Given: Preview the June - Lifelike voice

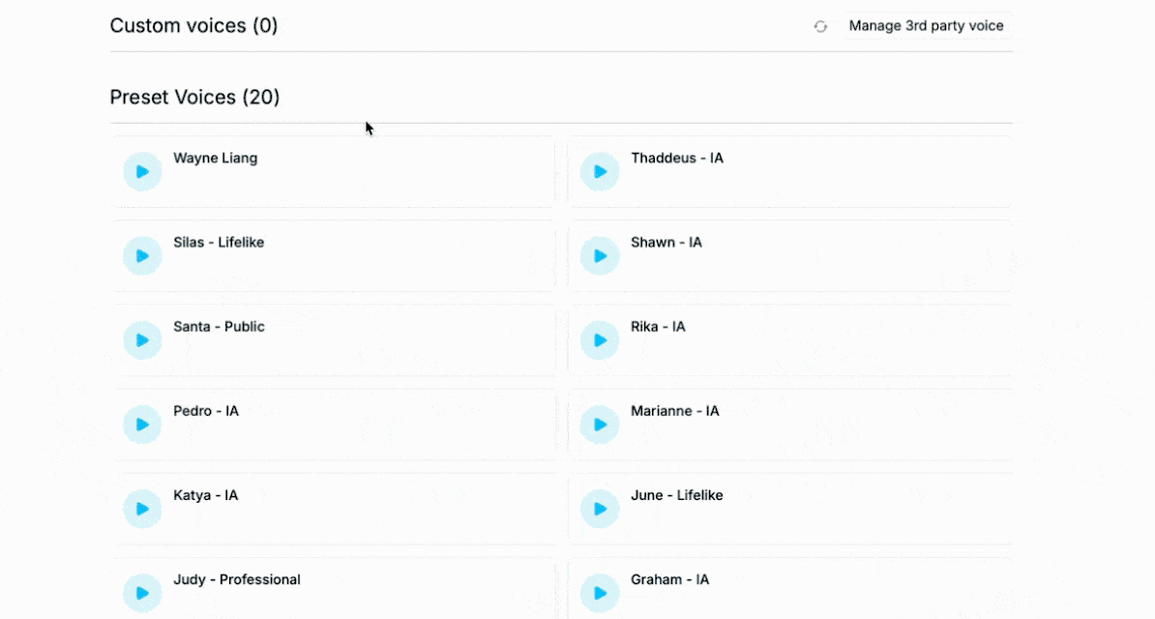Looking at the screenshot, I should tap(600, 509).
